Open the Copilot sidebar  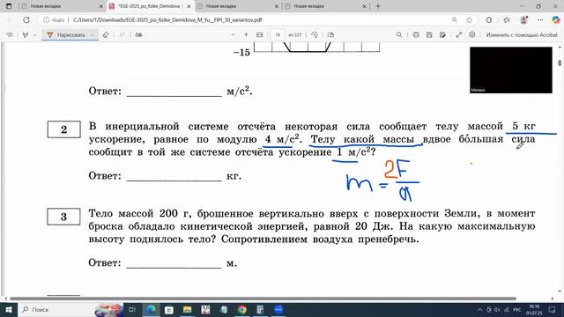(x=556, y=20)
